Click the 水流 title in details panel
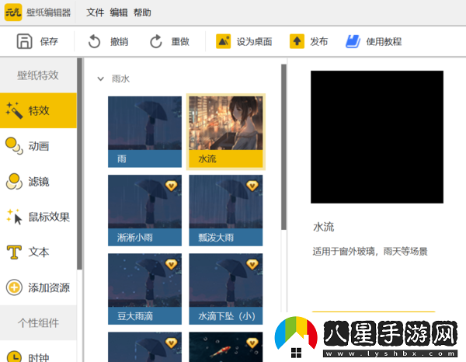This screenshot has width=466, height=362. pyautogui.click(x=324, y=227)
